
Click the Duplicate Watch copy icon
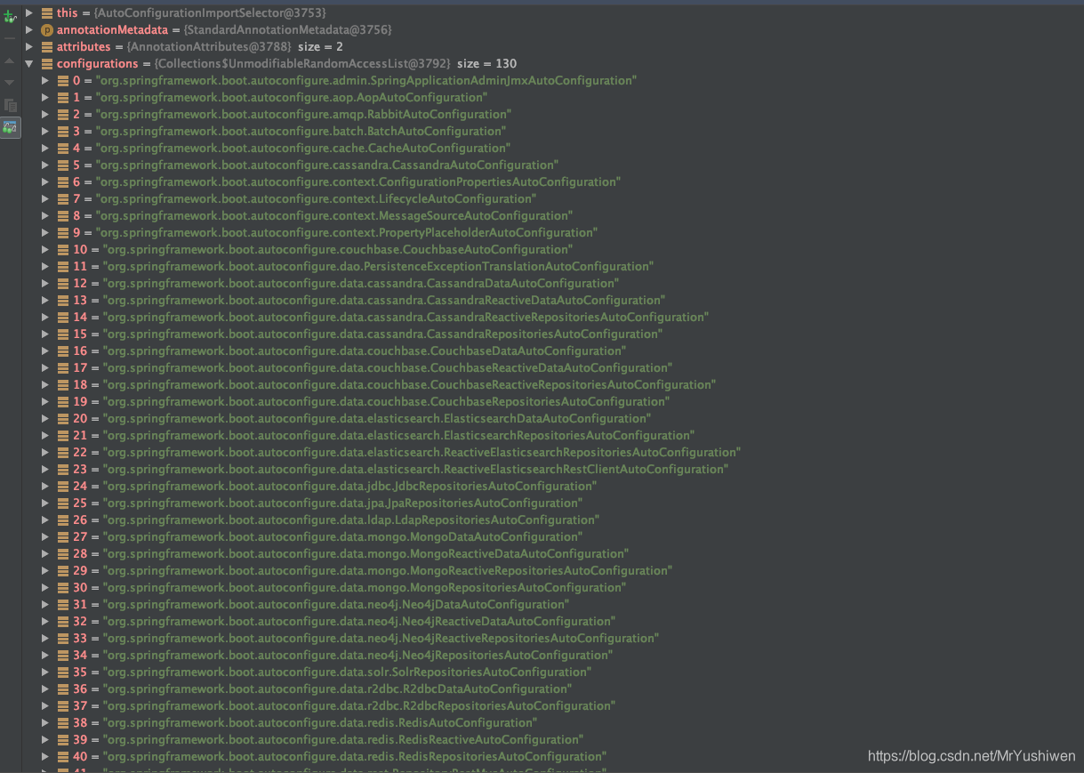10,105
